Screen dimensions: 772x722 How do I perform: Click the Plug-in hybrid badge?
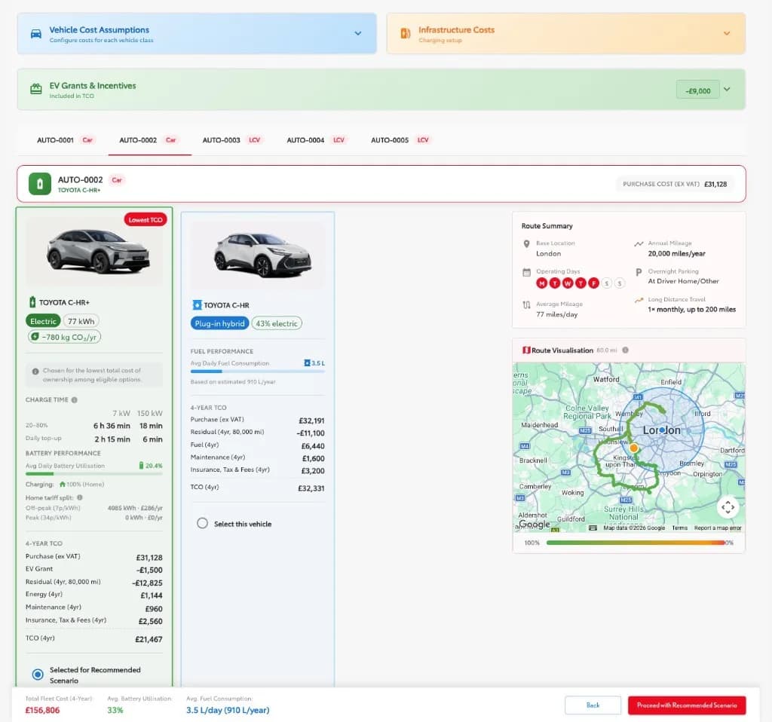click(219, 324)
